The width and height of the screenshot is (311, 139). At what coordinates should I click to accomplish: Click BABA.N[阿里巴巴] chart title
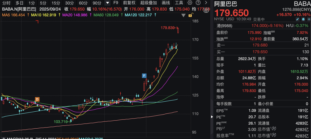(x=19, y=9)
